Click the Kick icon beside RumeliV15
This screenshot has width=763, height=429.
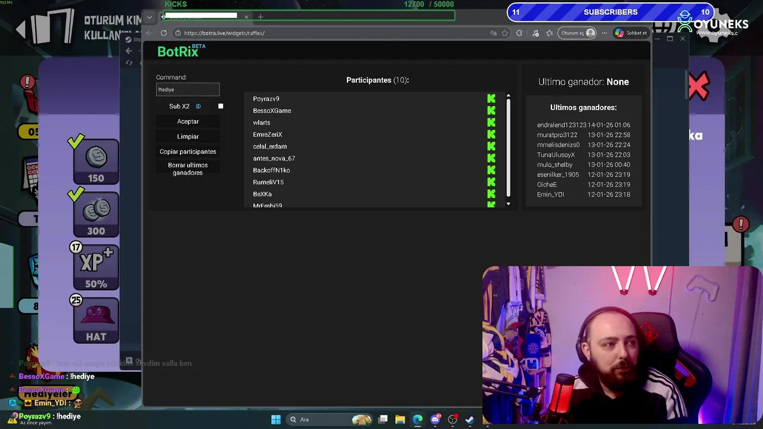[x=491, y=182]
